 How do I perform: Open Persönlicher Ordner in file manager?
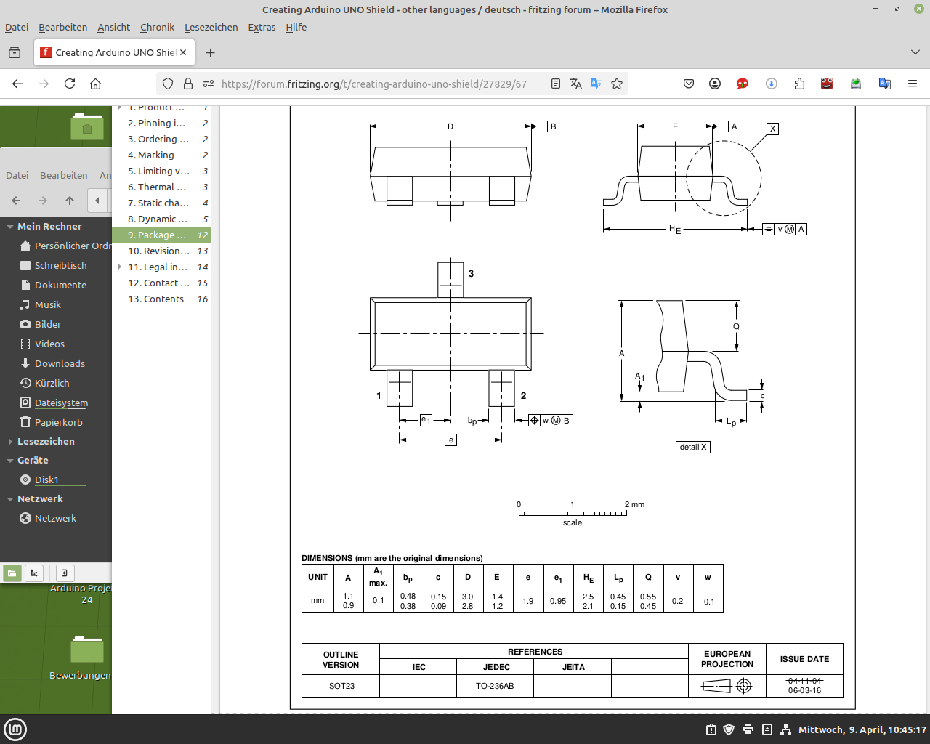65,246
